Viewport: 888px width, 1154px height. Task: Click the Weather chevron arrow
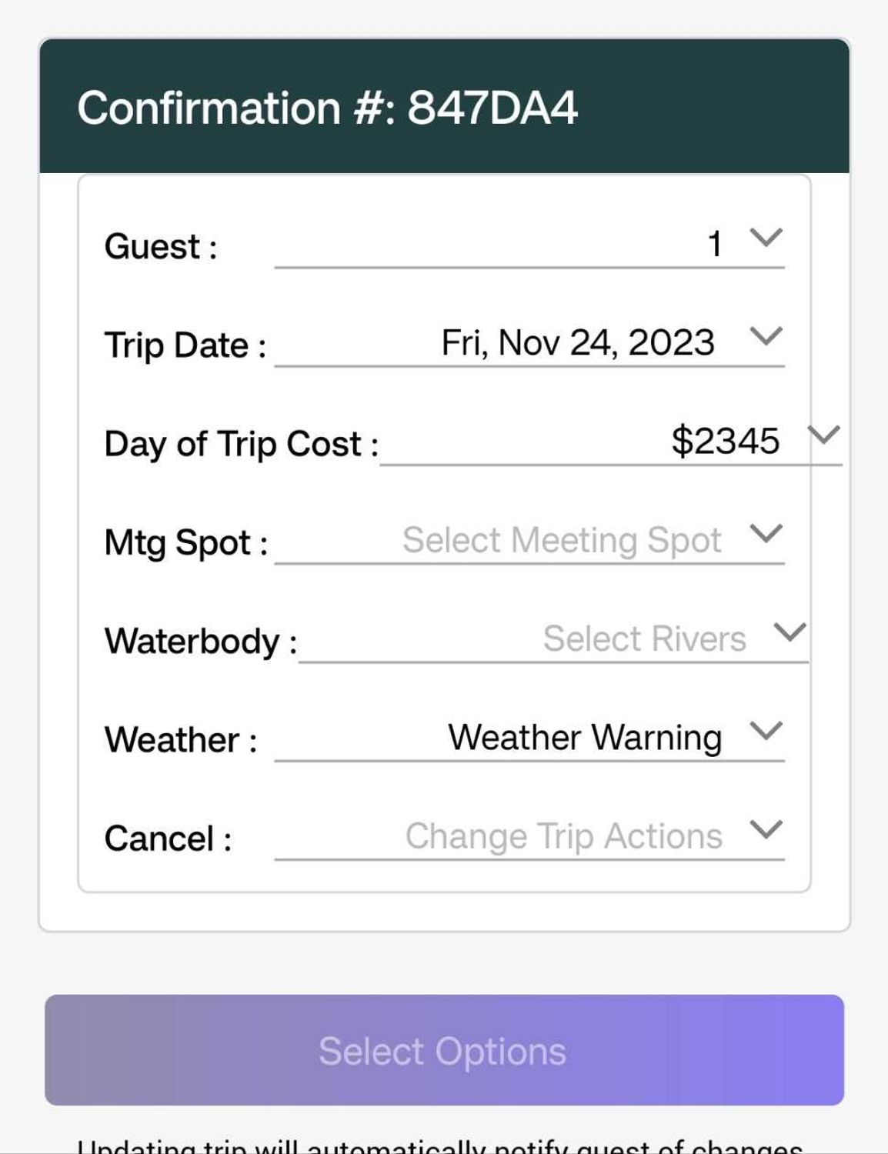coord(766,731)
